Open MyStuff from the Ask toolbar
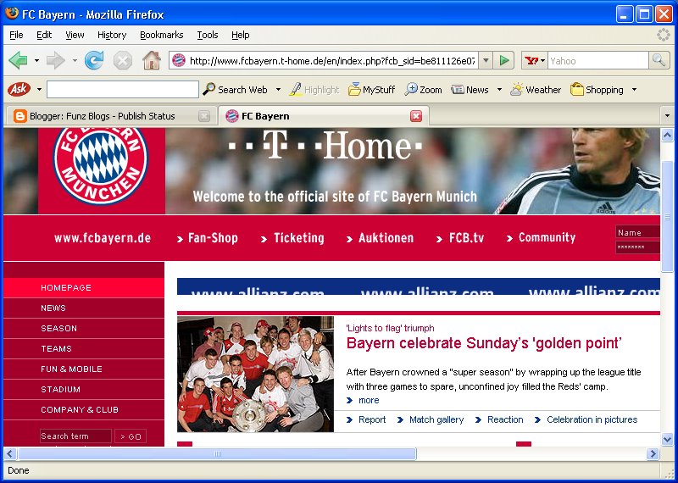The width and height of the screenshot is (678, 483). click(372, 90)
